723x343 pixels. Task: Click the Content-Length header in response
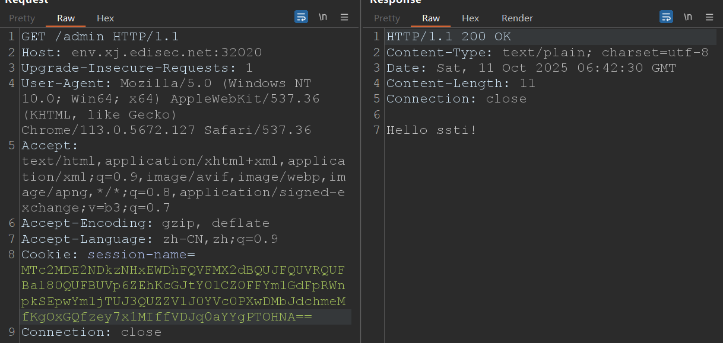coord(461,84)
